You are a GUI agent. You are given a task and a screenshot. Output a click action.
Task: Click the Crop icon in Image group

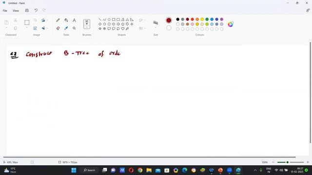35,20
